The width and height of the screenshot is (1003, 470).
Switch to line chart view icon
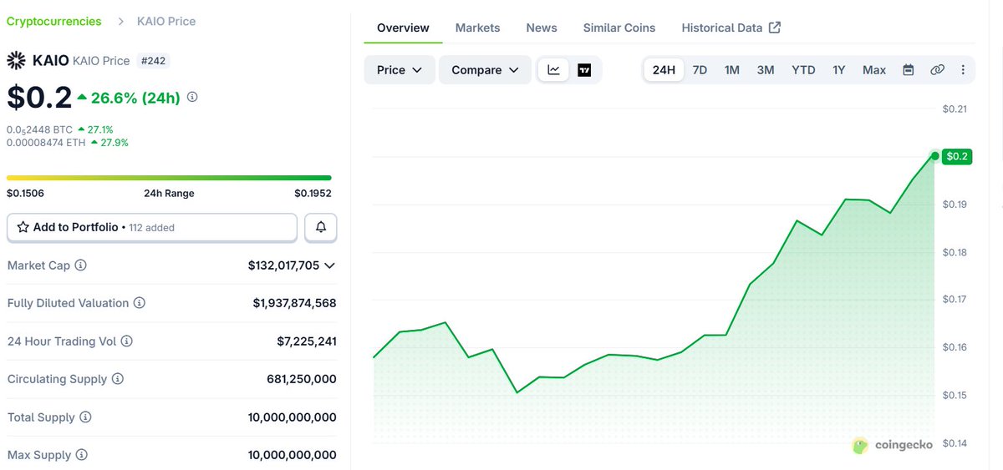(553, 70)
